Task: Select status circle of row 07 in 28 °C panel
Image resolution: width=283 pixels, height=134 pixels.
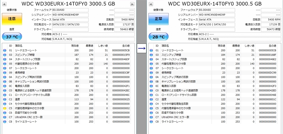Action: [x=151, y=68]
